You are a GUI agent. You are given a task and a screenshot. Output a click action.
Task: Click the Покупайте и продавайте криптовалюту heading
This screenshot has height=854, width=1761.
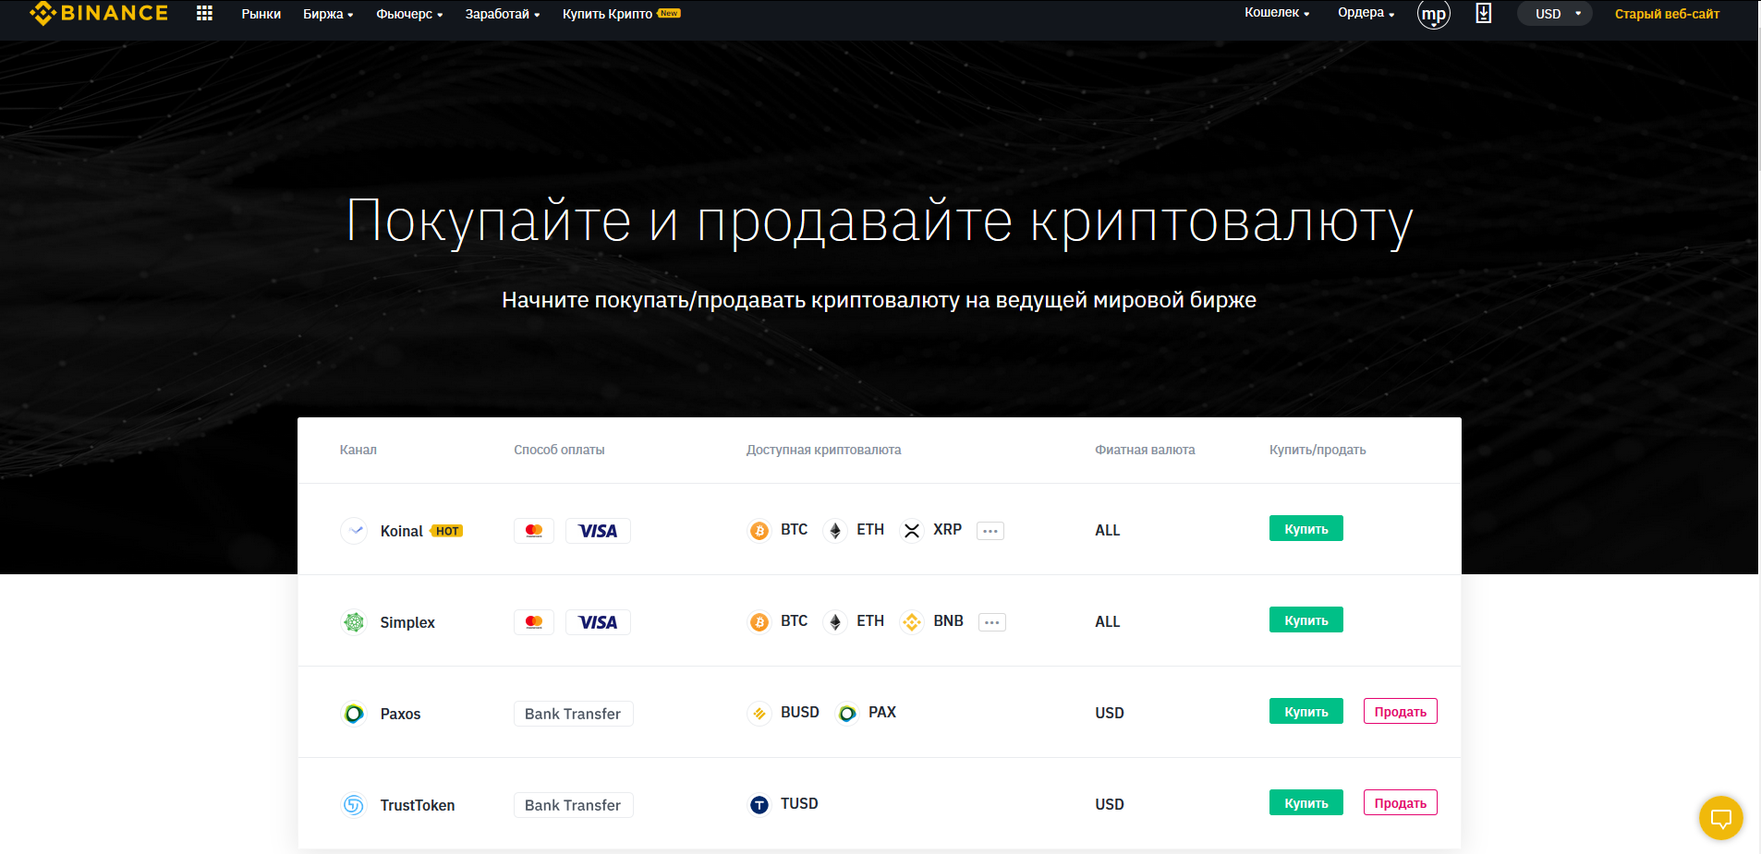(x=879, y=222)
